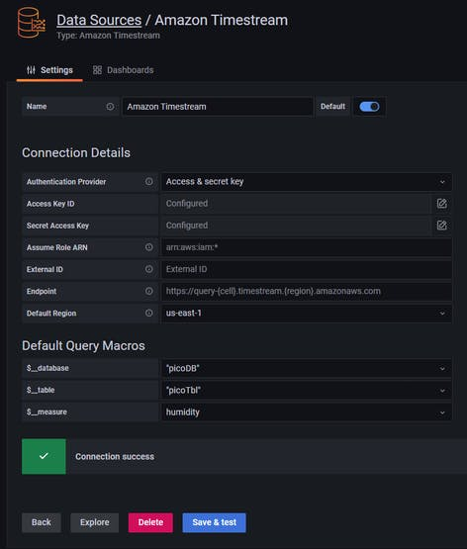
Task: Open the Default Region us-east-1 dropdown
Action: coord(307,313)
